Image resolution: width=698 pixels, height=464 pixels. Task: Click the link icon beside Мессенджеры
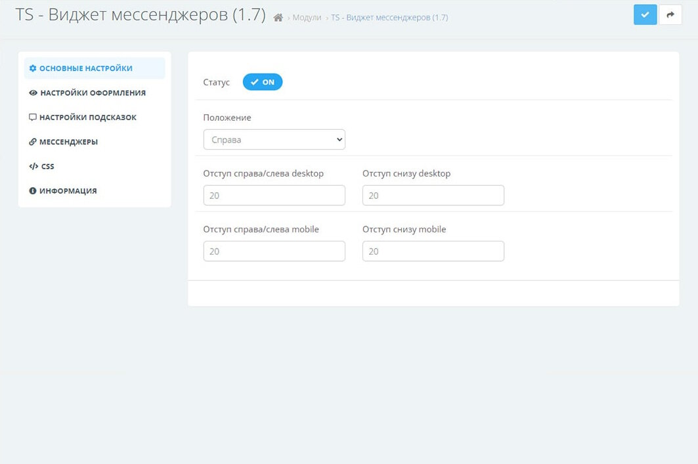[33, 142]
